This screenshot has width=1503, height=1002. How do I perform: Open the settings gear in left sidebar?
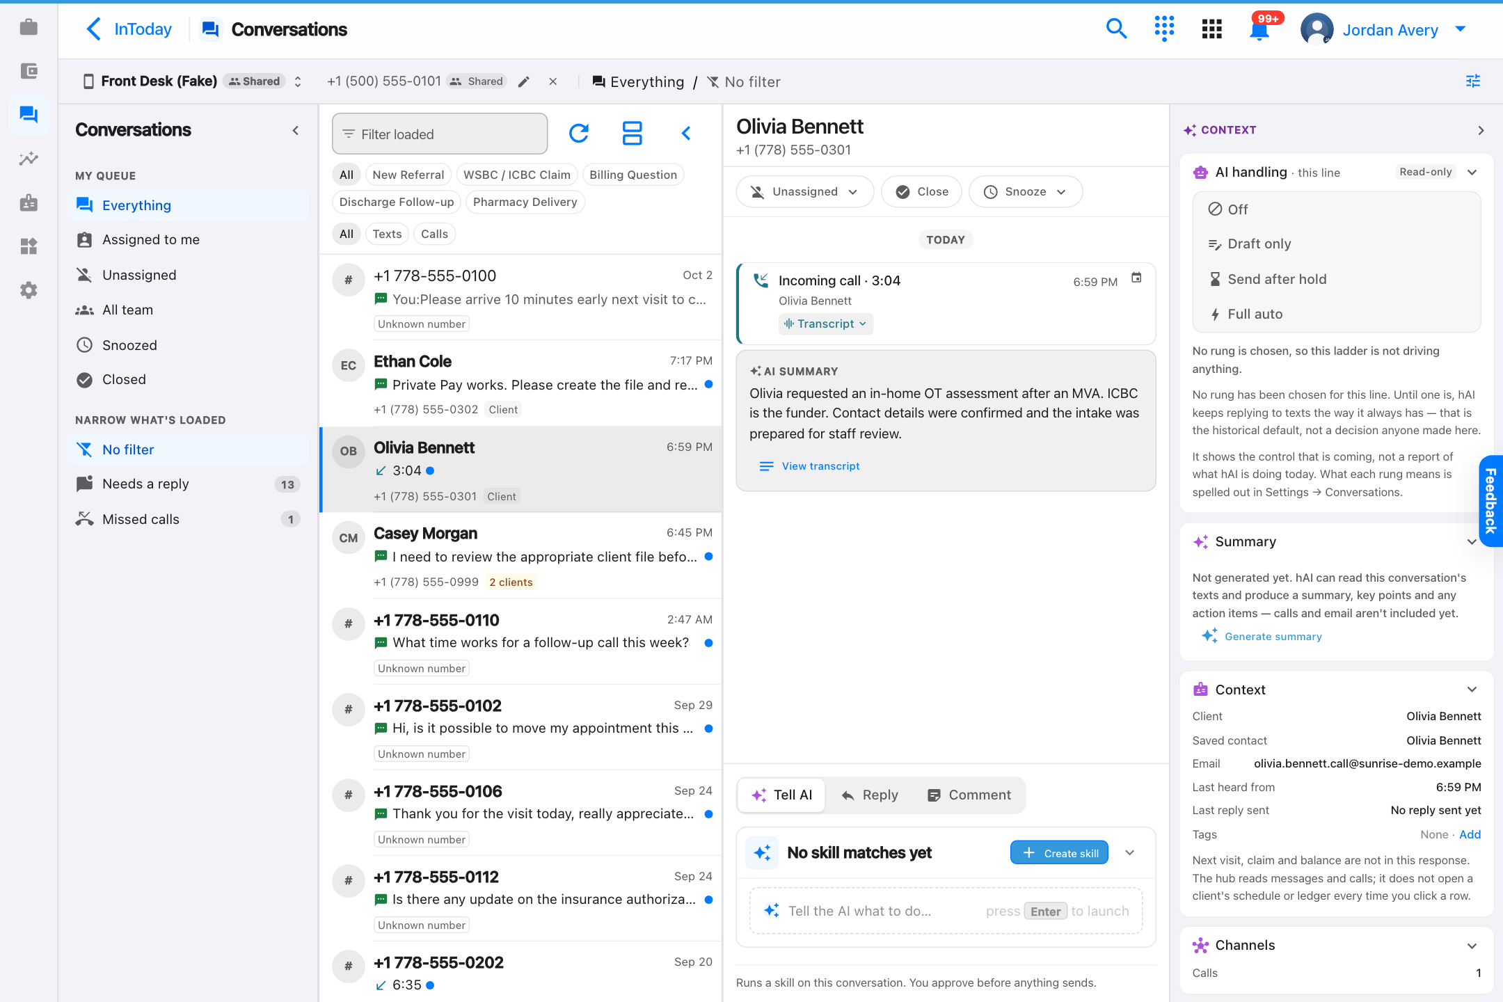click(x=29, y=290)
